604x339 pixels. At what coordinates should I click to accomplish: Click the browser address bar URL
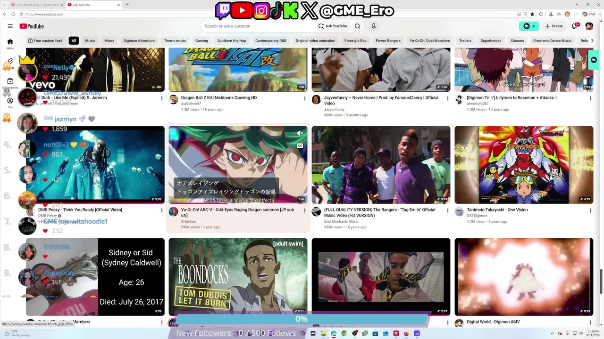(44, 14)
